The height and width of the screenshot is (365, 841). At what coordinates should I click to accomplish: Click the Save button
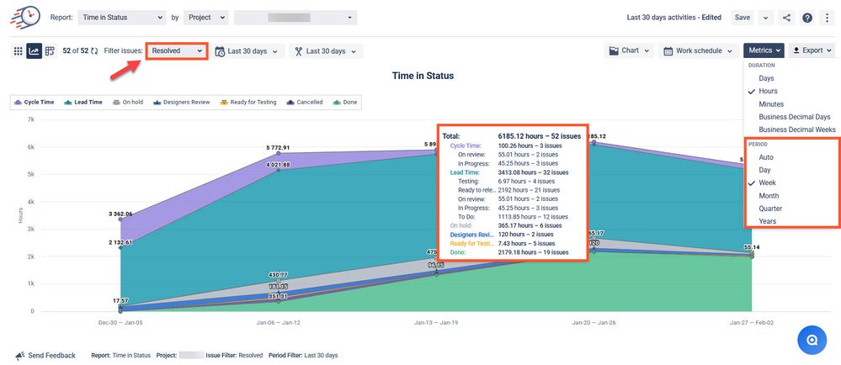pyautogui.click(x=743, y=18)
